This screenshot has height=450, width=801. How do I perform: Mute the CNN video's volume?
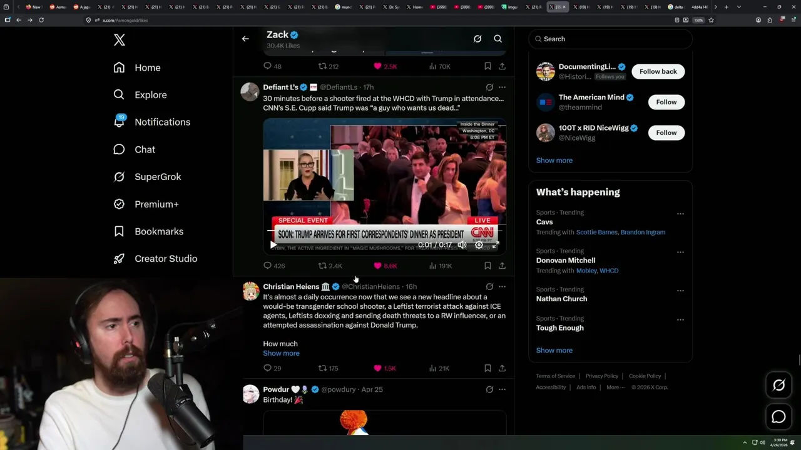pyautogui.click(x=462, y=245)
